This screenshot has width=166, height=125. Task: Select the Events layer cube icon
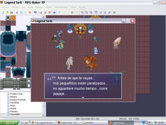(x=54, y=12)
